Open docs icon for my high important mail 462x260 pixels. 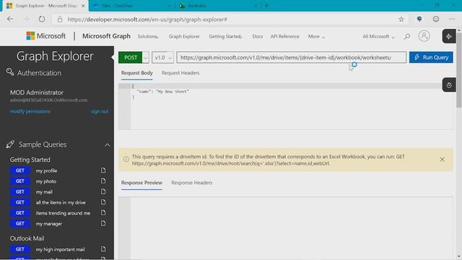pyautogui.click(x=103, y=249)
